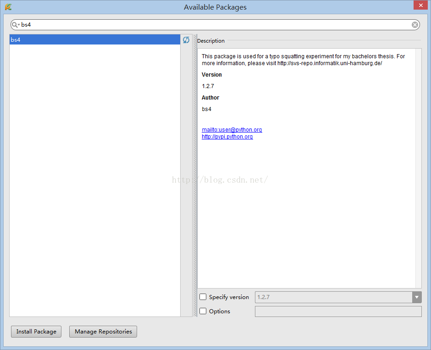Click the Install Package button
431x350 pixels.
pyautogui.click(x=36, y=332)
